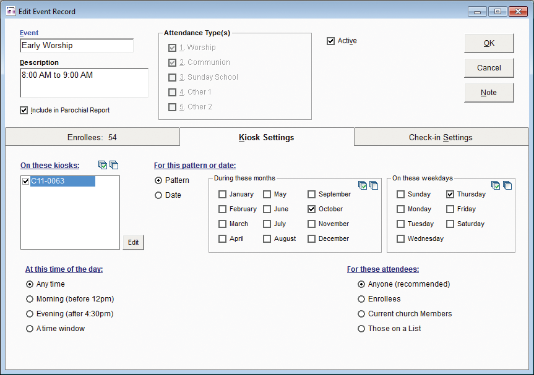This screenshot has width=534, height=375.
Task: Open the Enrollees: 54 tab
Action: click(92, 137)
